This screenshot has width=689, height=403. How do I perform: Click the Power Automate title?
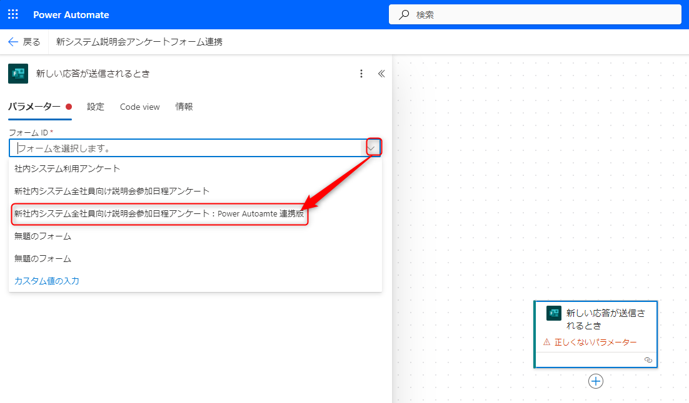[71, 14]
